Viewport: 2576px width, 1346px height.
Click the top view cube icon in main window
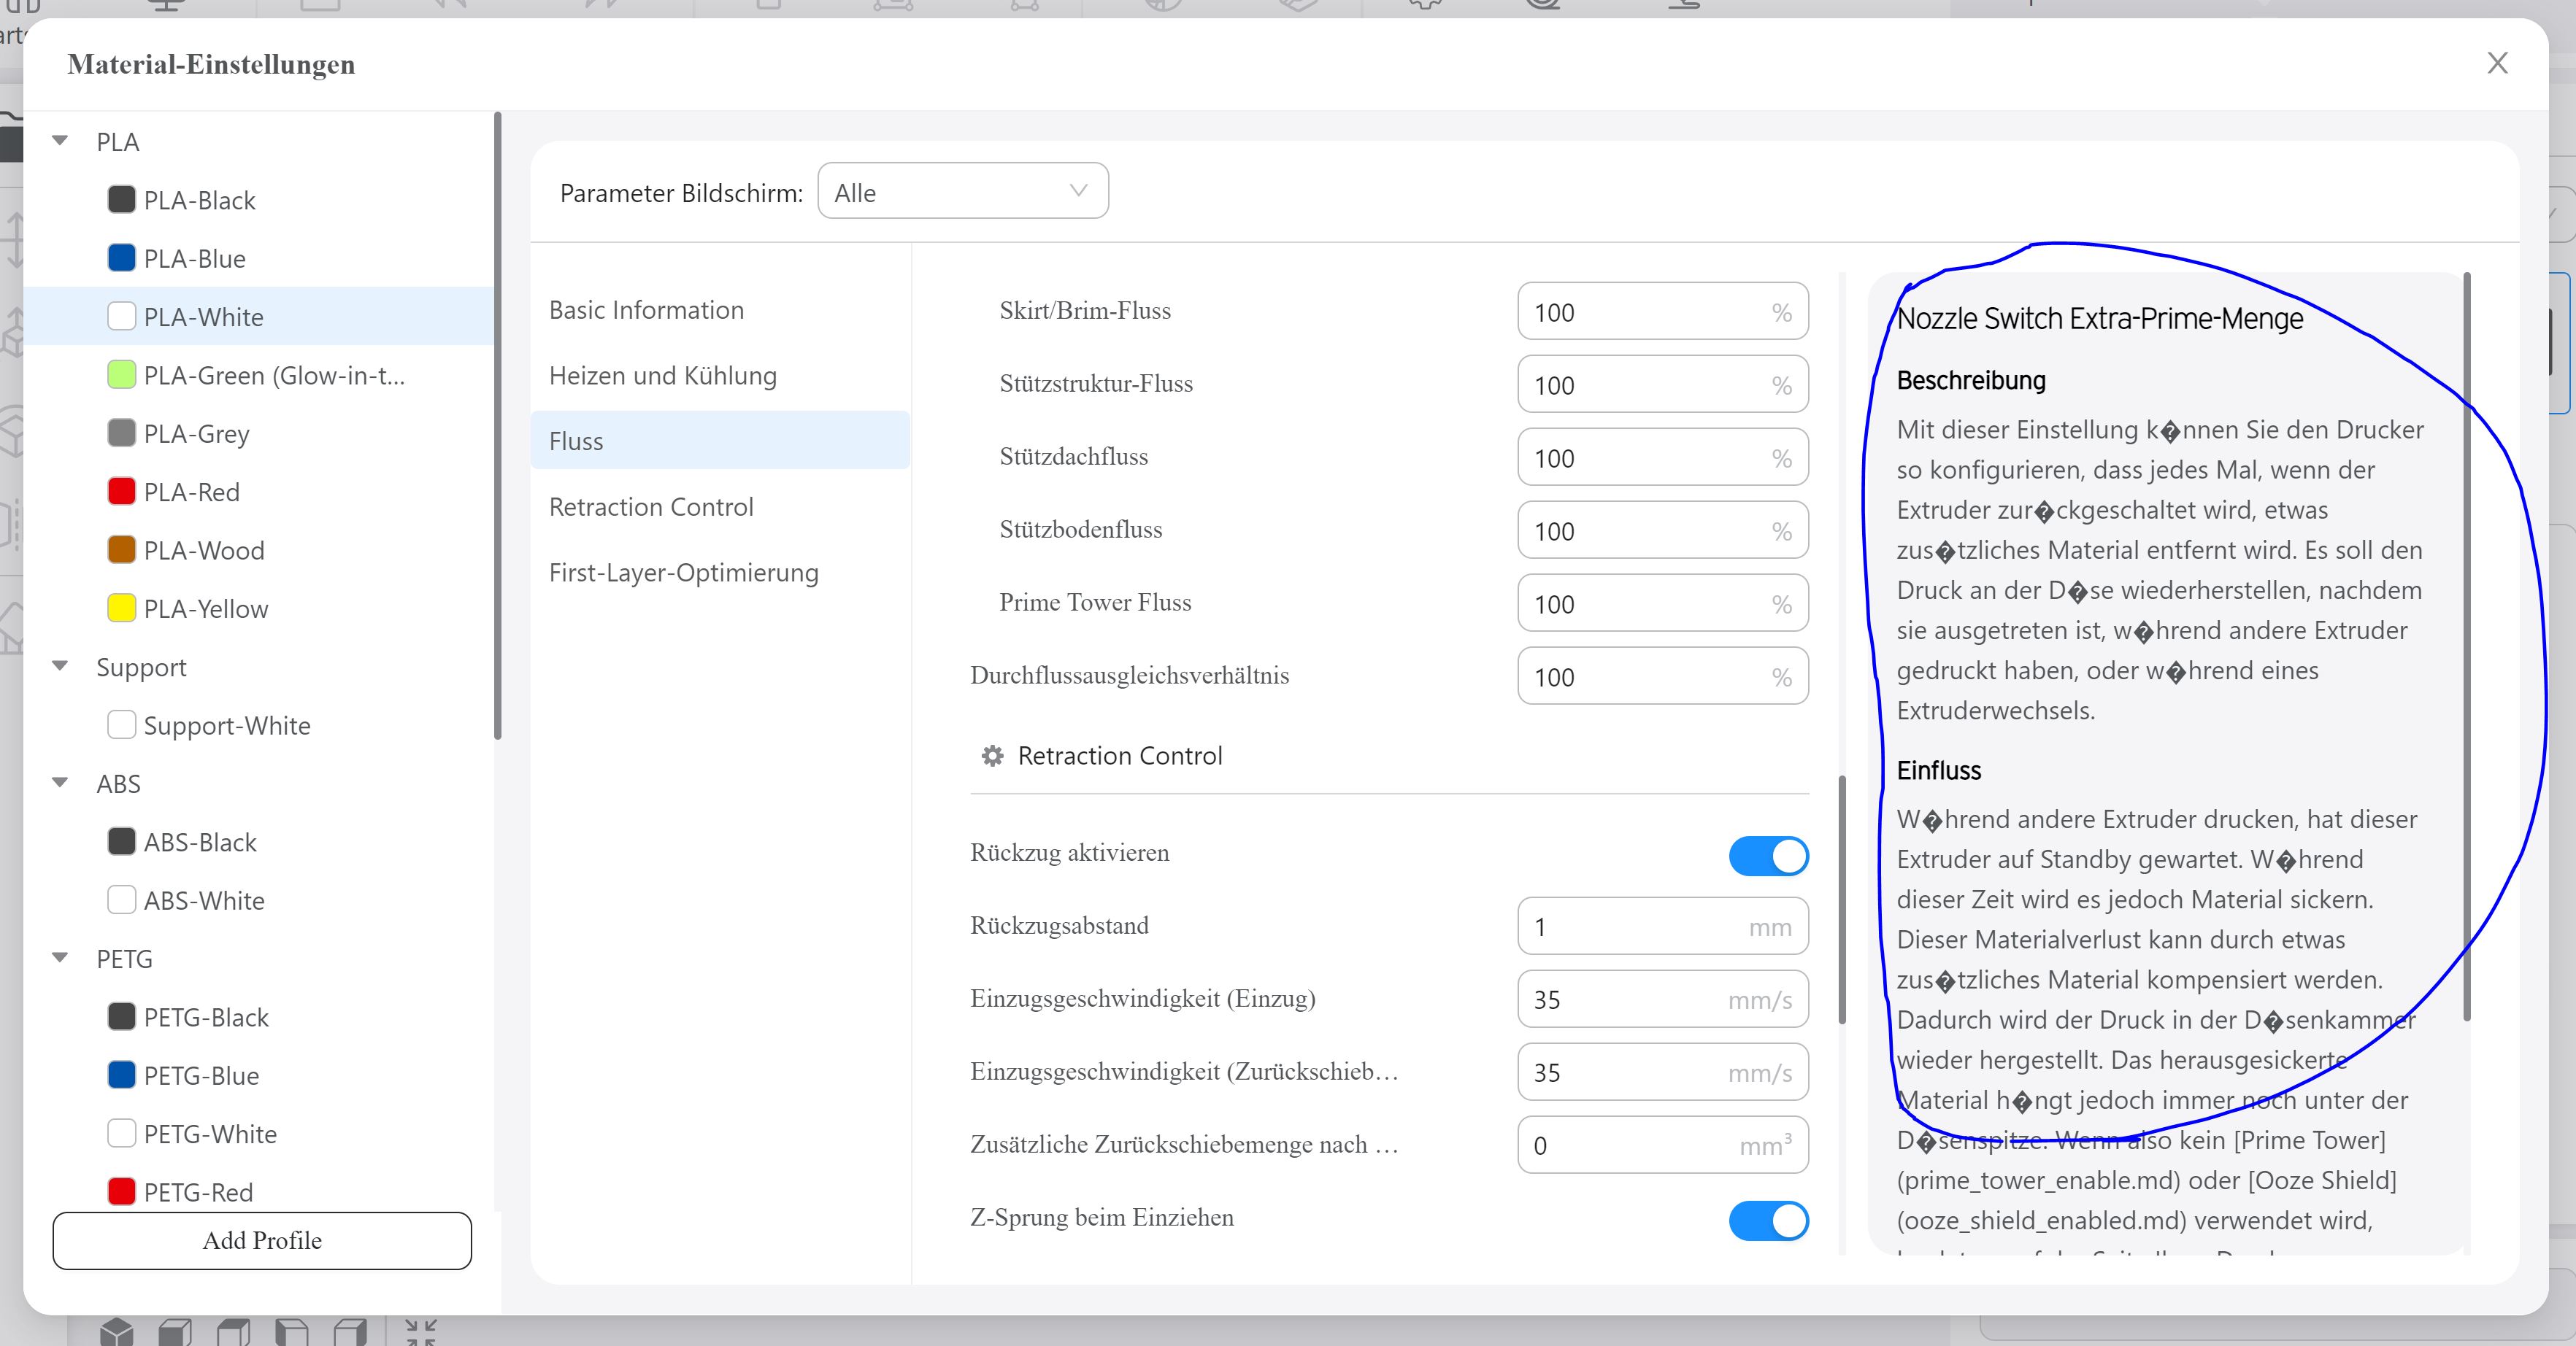[233, 1331]
